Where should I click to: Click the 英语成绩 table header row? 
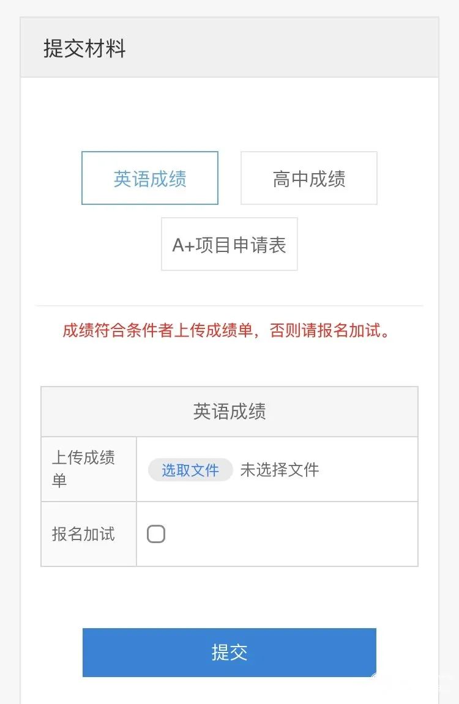(229, 412)
